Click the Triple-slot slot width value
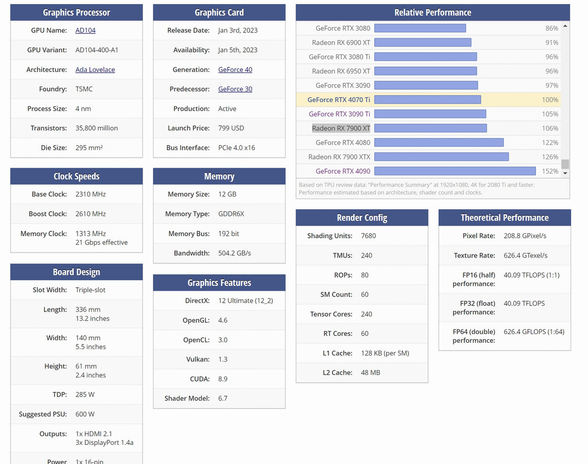The height and width of the screenshot is (464, 588). click(x=90, y=290)
